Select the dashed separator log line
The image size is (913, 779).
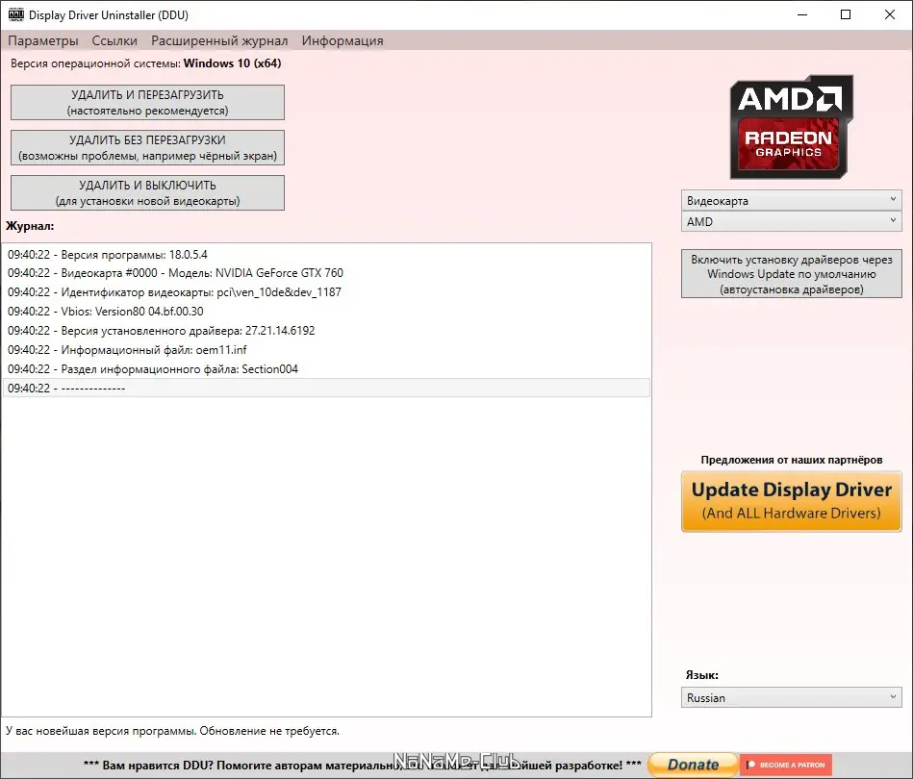tap(326, 388)
